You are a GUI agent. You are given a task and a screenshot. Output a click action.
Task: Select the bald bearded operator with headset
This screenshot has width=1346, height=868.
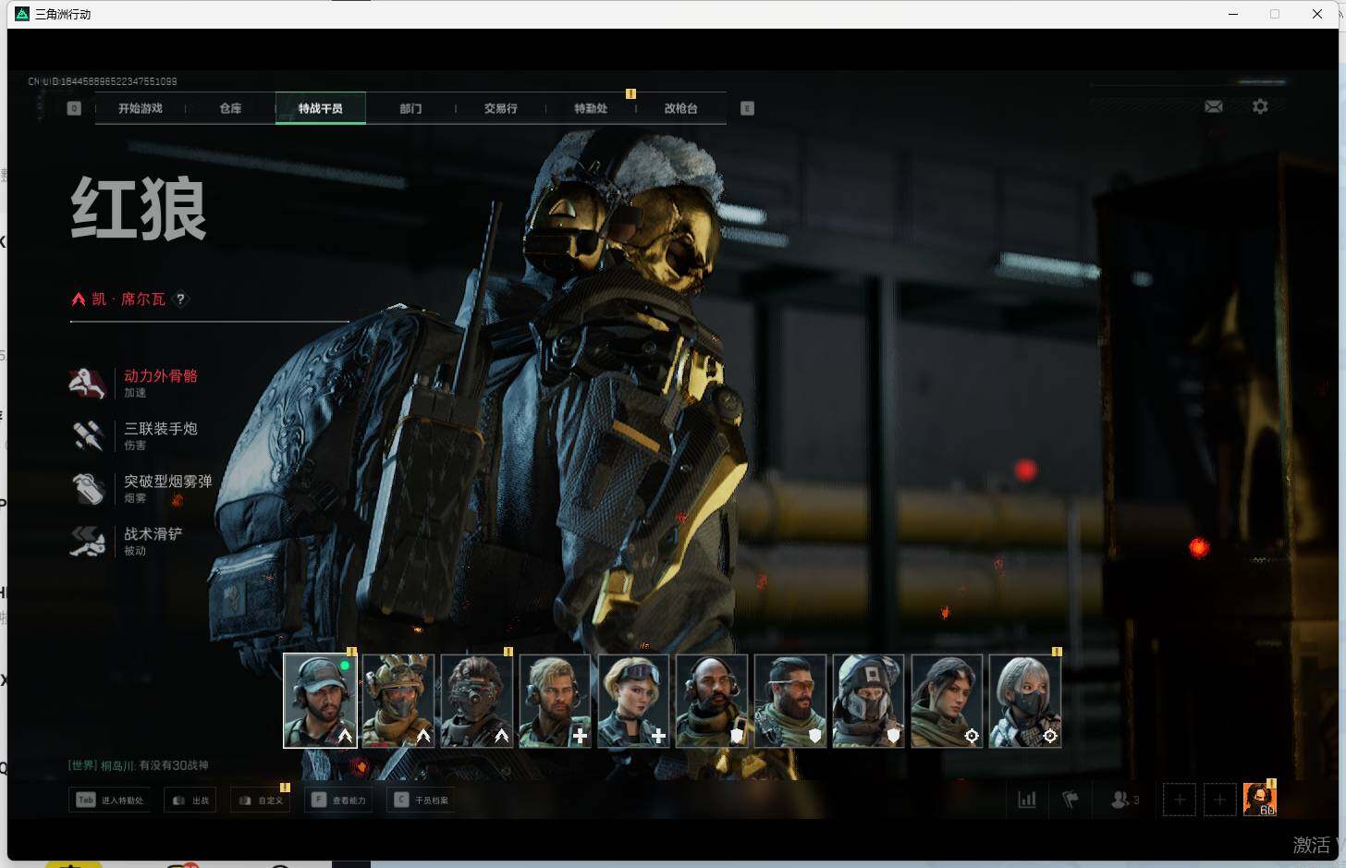pyautogui.click(x=711, y=701)
